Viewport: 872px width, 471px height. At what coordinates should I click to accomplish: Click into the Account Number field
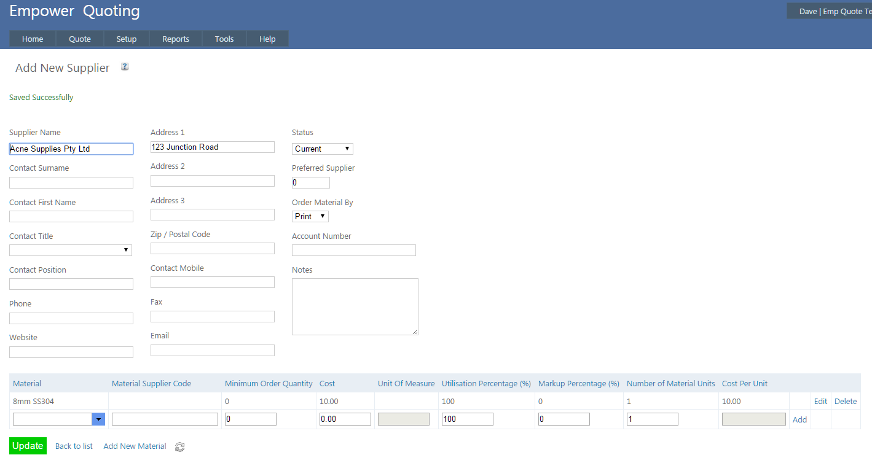coord(353,250)
